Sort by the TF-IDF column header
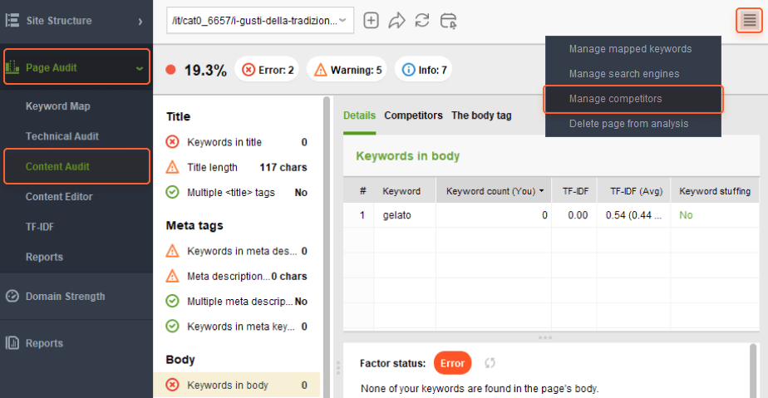Screen dimensions: 768x398 (575, 191)
